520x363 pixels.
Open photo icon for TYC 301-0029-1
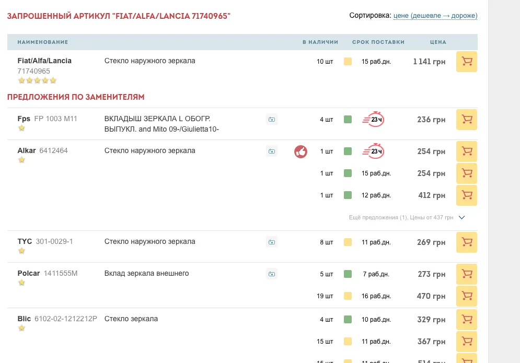272,242
